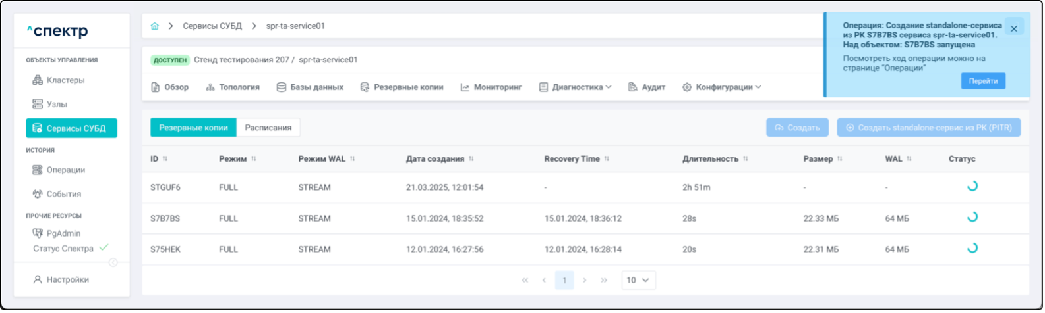Sort table by ID column
Screen dimensions: 1045x313
[x=165, y=159]
